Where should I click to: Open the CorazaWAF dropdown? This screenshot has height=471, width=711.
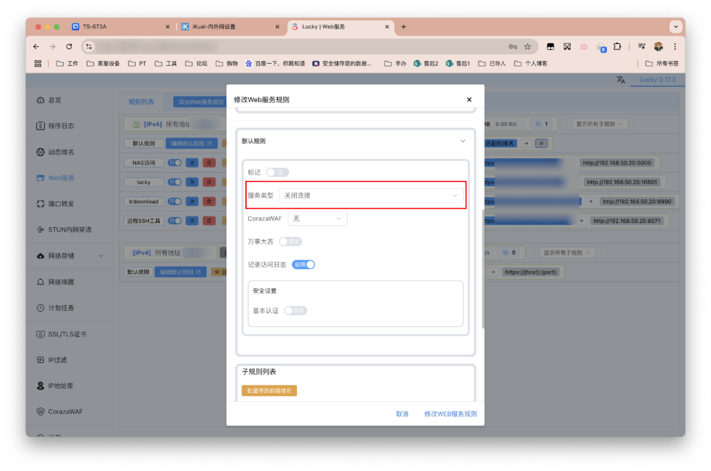[317, 218]
